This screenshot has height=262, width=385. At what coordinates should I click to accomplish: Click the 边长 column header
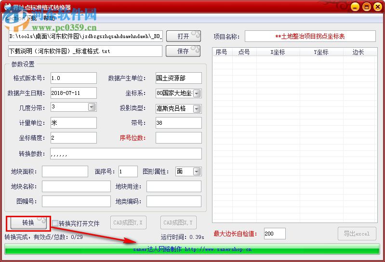pos(358,52)
